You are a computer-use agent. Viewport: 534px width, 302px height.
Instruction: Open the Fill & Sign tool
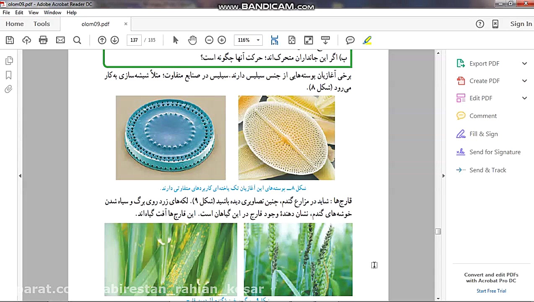click(x=483, y=134)
